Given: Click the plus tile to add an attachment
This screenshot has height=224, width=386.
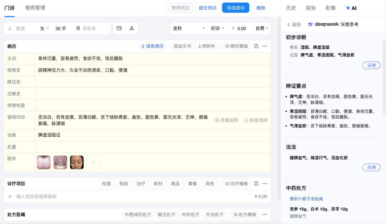Looking at the screenshot, I should [x=93, y=162].
